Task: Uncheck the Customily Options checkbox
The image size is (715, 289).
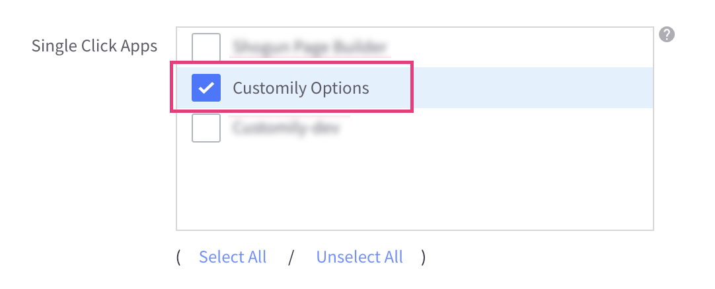Action: (206, 88)
